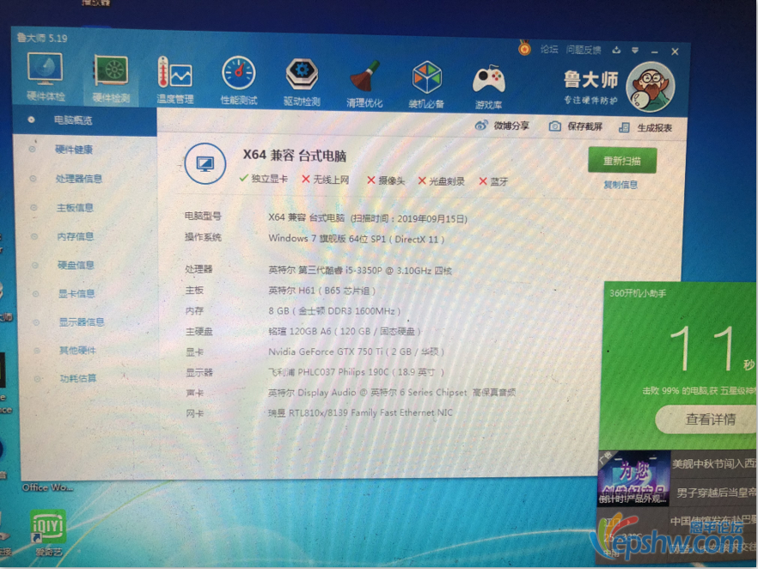Click the scan date 2019年09月15日 text

coord(432,219)
